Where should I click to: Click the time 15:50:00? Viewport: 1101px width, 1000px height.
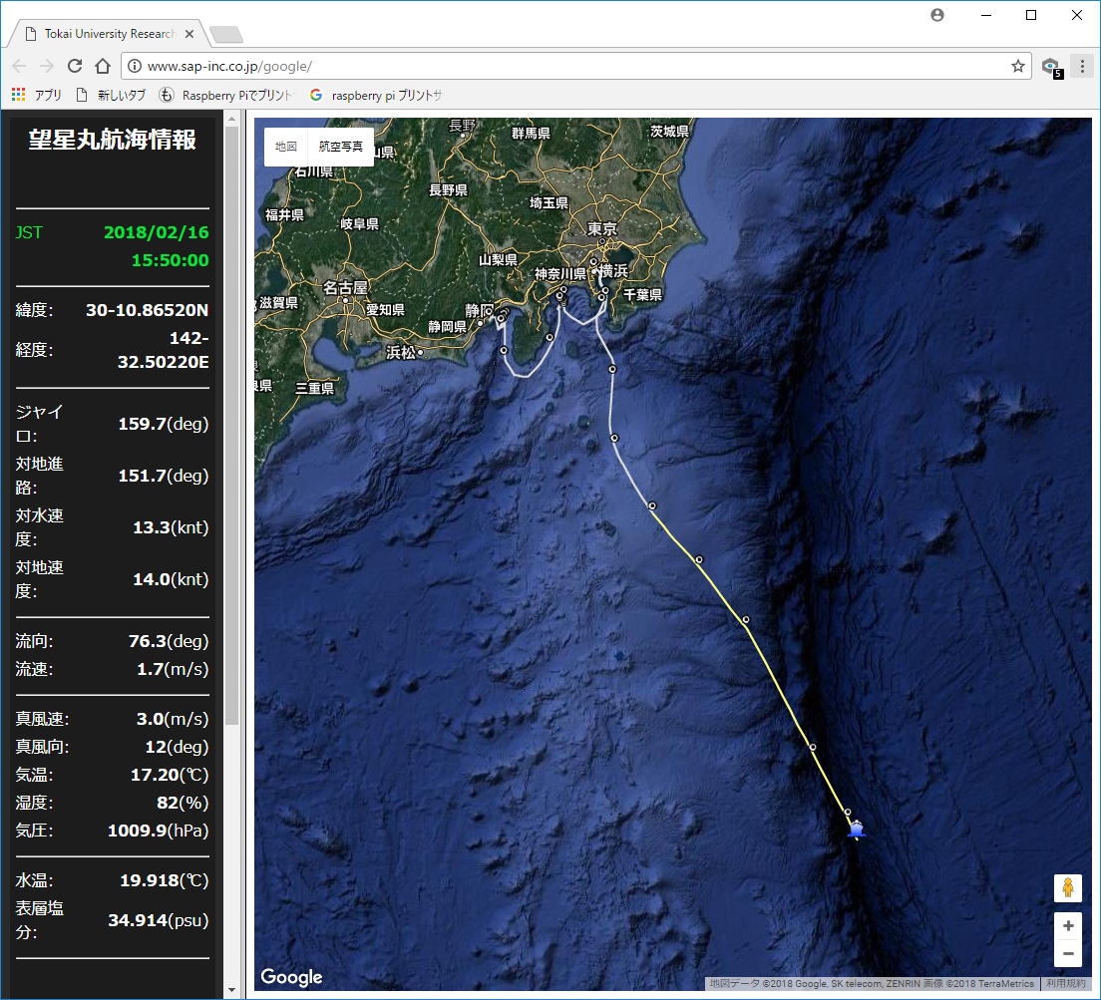pyautogui.click(x=171, y=260)
